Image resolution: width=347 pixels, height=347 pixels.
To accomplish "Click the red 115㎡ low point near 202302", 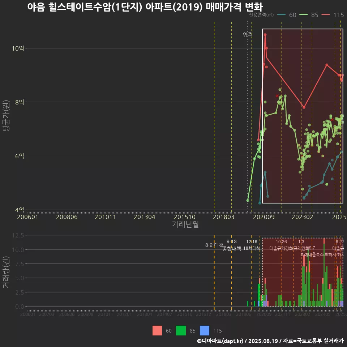I will [304, 108].
